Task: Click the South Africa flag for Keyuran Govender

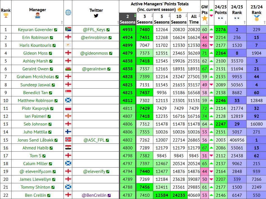Action: (68, 29)
